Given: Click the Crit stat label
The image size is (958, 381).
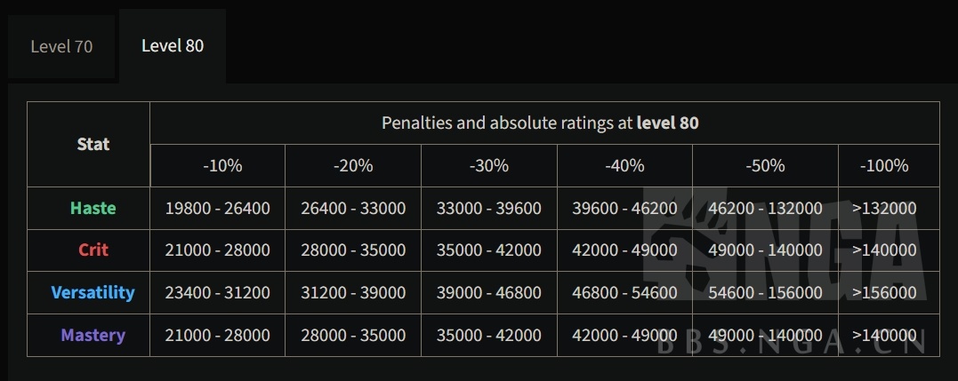Looking at the screenshot, I should point(93,250).
